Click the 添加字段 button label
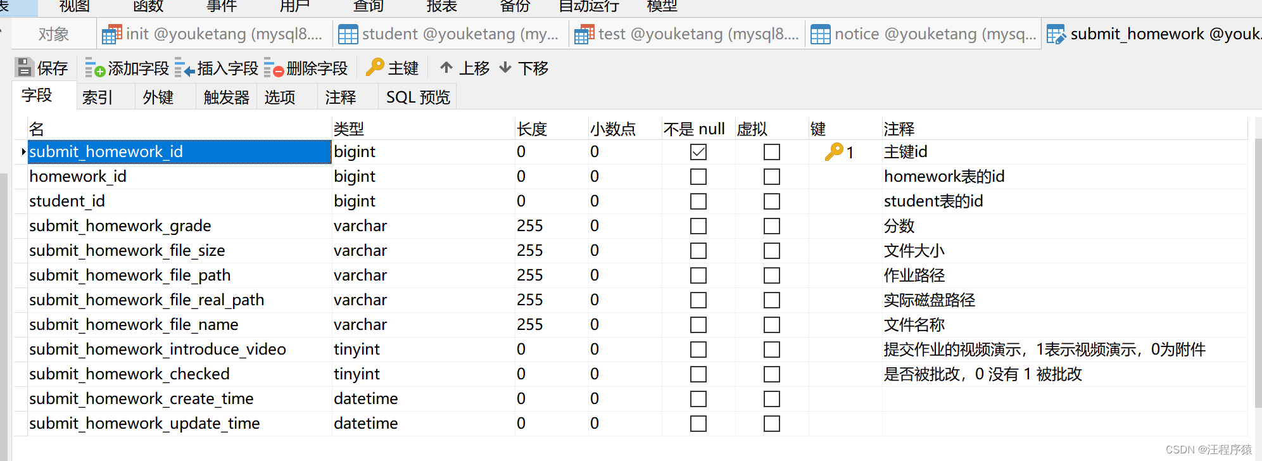This screenshot has width=1262, height=461. click(x=139, y=68)
